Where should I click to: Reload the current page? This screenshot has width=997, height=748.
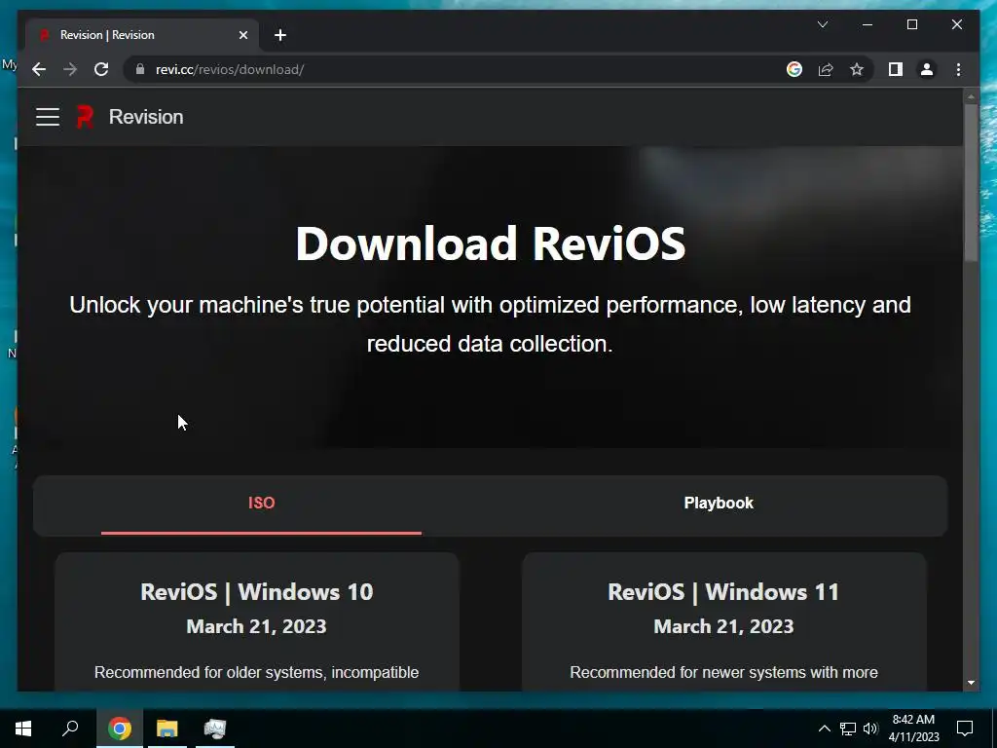tap(101, 69)
